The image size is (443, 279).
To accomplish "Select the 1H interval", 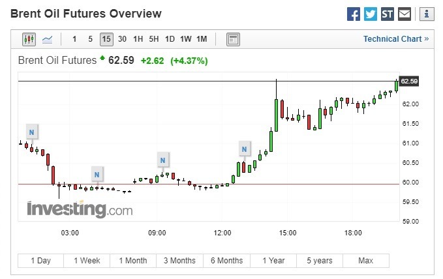I will pos(138,39).
